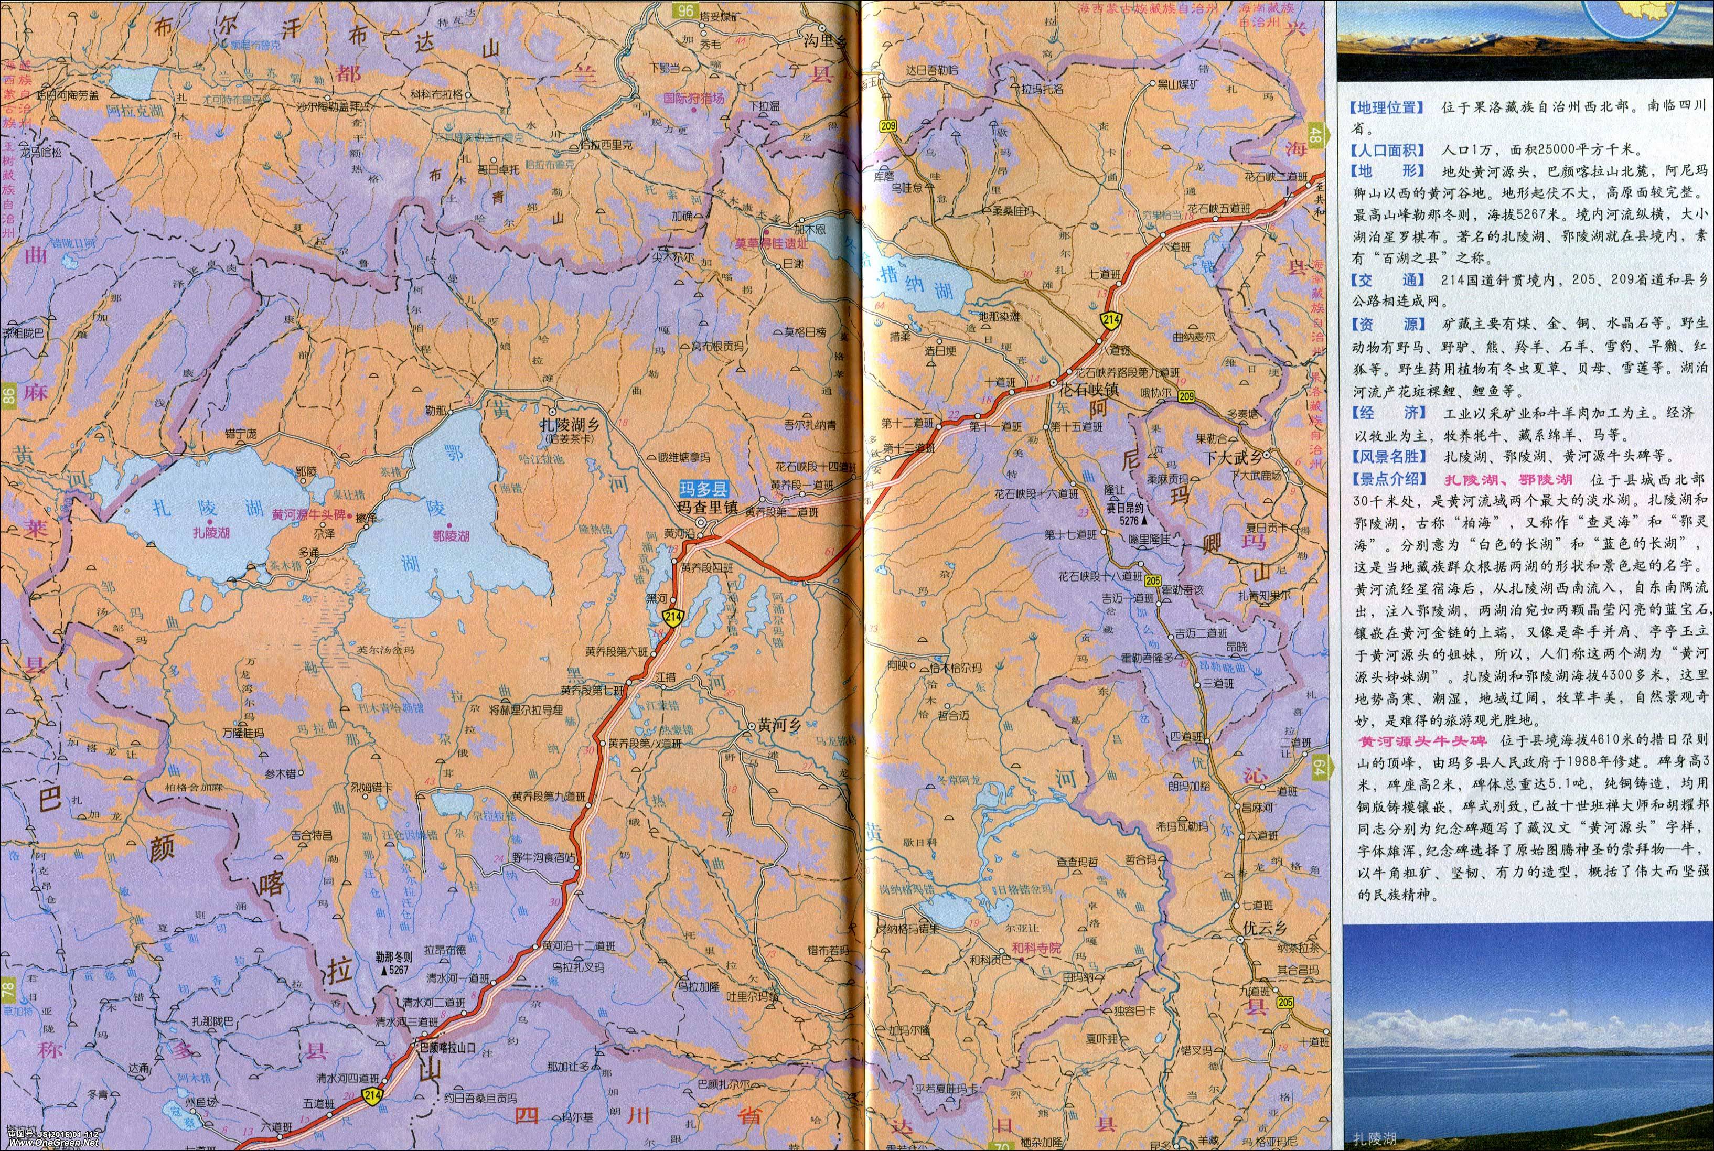This screenshot has width=1714, height=1151.
Task: Open page marker 96 at top edge
Action: 685,10
